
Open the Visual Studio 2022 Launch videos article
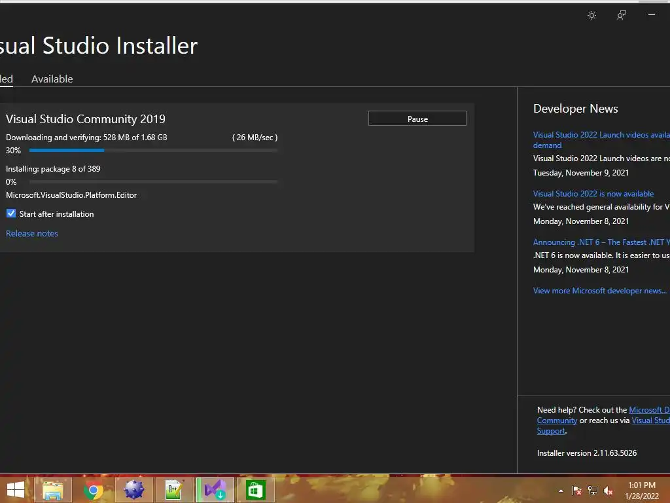point(601,140)
